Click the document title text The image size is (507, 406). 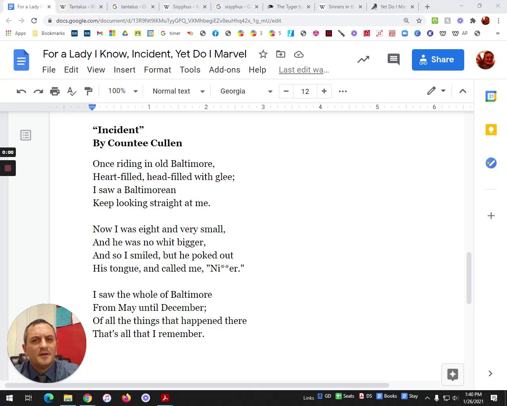pyautogui.click(x=145, y=54)
